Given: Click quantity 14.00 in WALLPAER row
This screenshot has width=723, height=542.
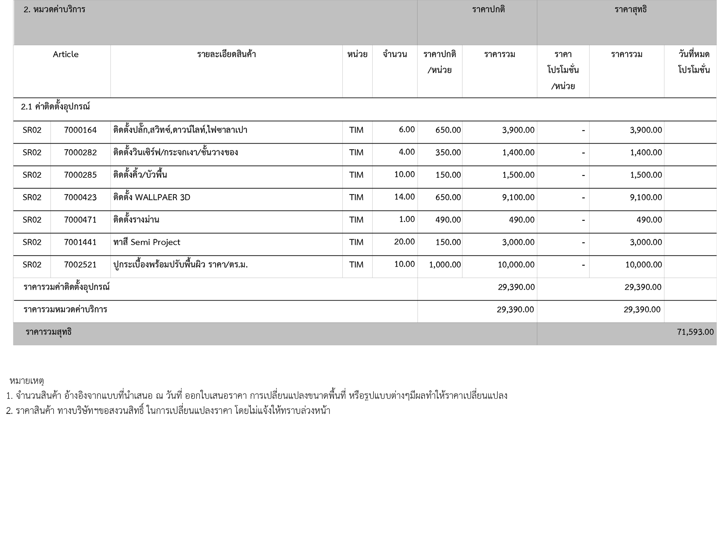Looking at the screenshot, I should [x=404, y=197].
